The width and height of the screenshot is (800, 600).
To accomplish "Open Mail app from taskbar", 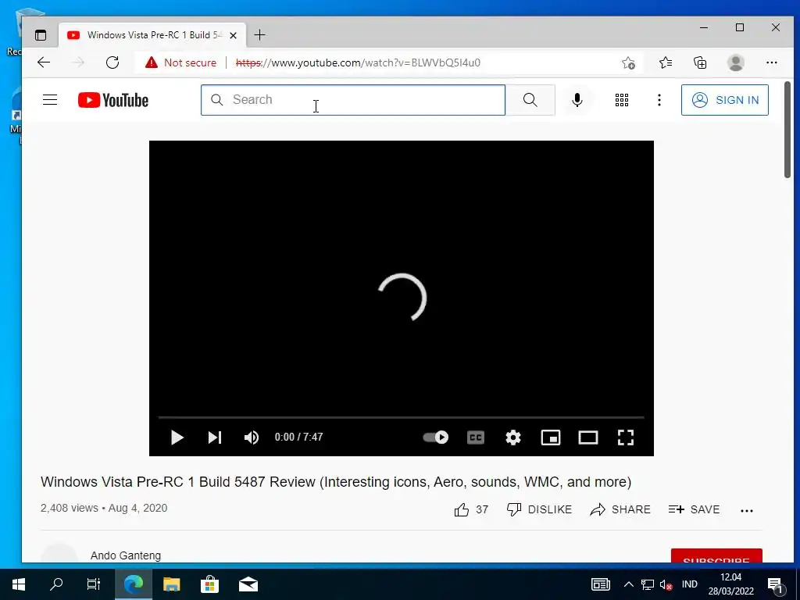I will point(248,584).
